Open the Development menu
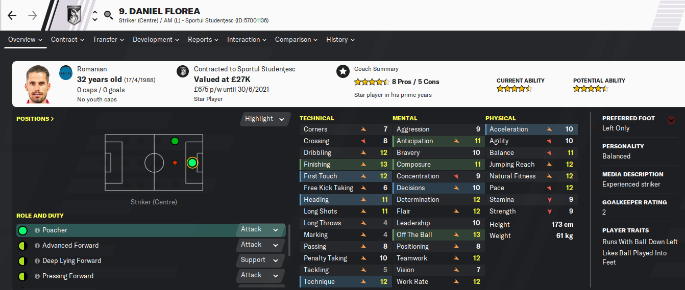Viewport: 685px width, 290px height. point(156,39)
